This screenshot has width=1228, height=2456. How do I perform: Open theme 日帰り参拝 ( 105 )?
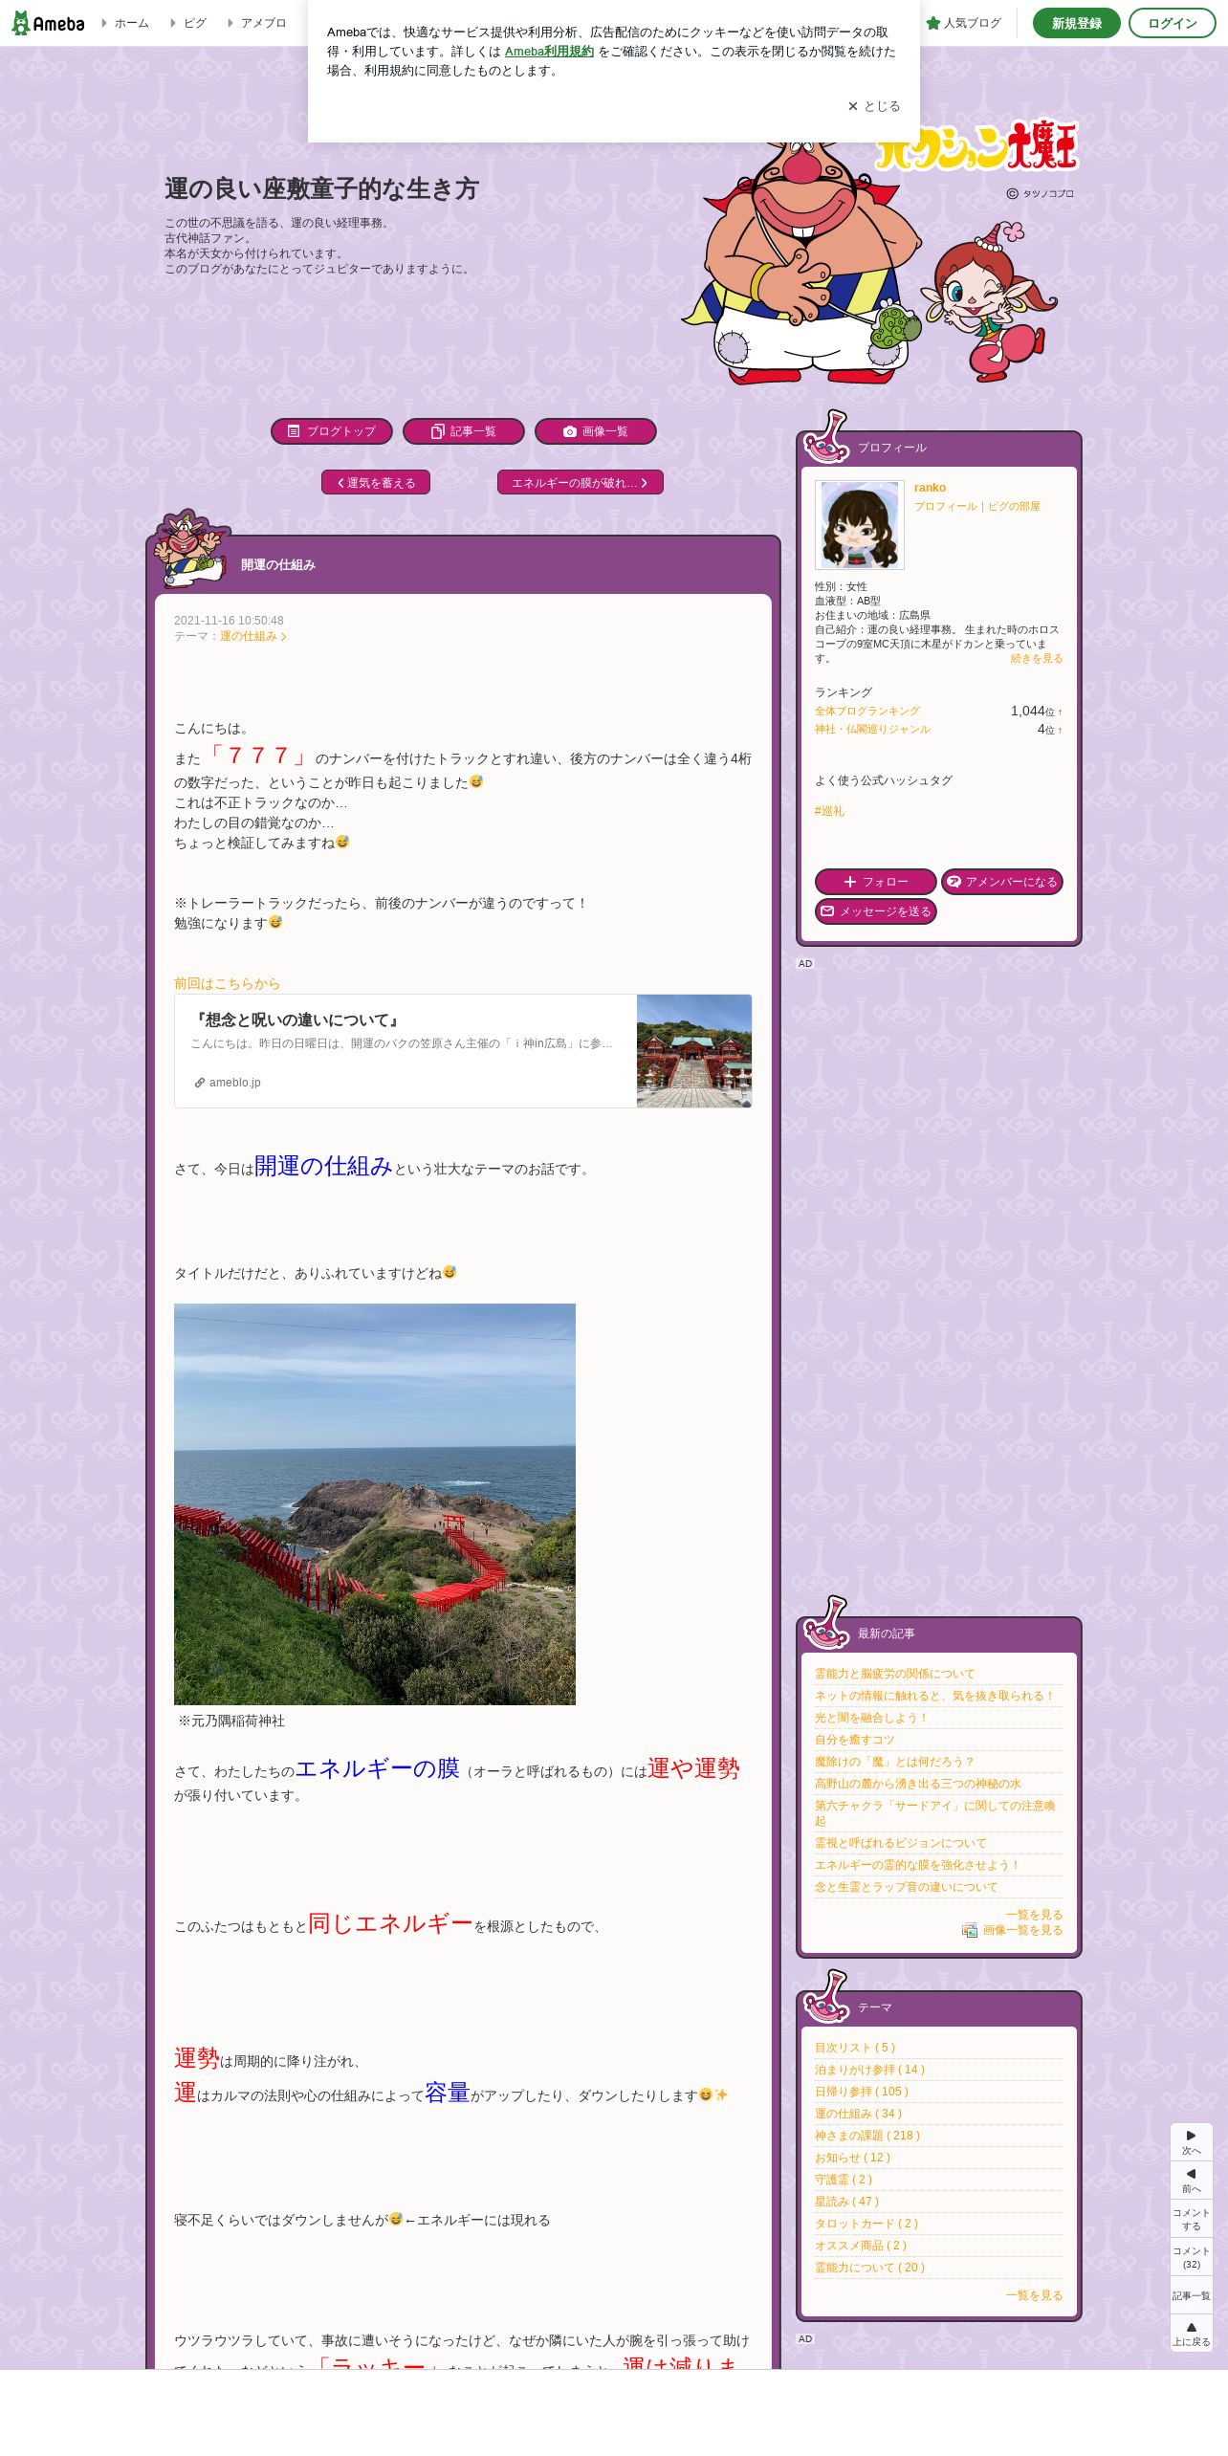point(862,2092)
